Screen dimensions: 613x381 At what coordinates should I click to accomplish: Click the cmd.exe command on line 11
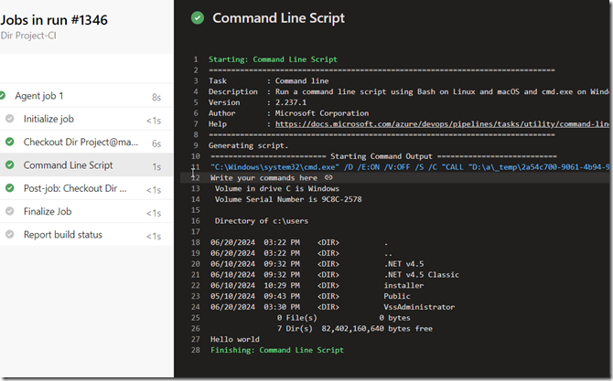coord(410,167)
